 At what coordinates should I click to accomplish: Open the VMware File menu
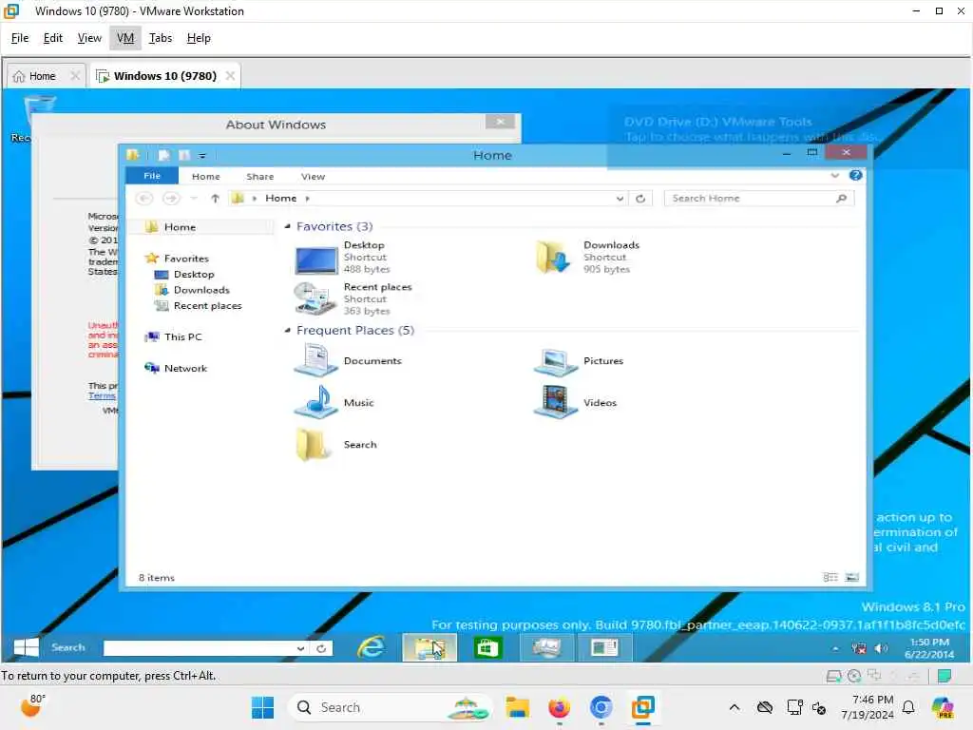point(20,38)
